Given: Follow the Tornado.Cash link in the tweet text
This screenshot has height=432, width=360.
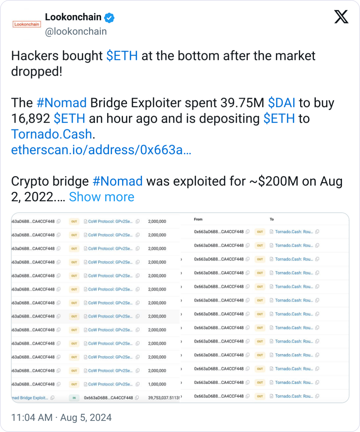Looking at the screenshot, I should tap(52, 134).
